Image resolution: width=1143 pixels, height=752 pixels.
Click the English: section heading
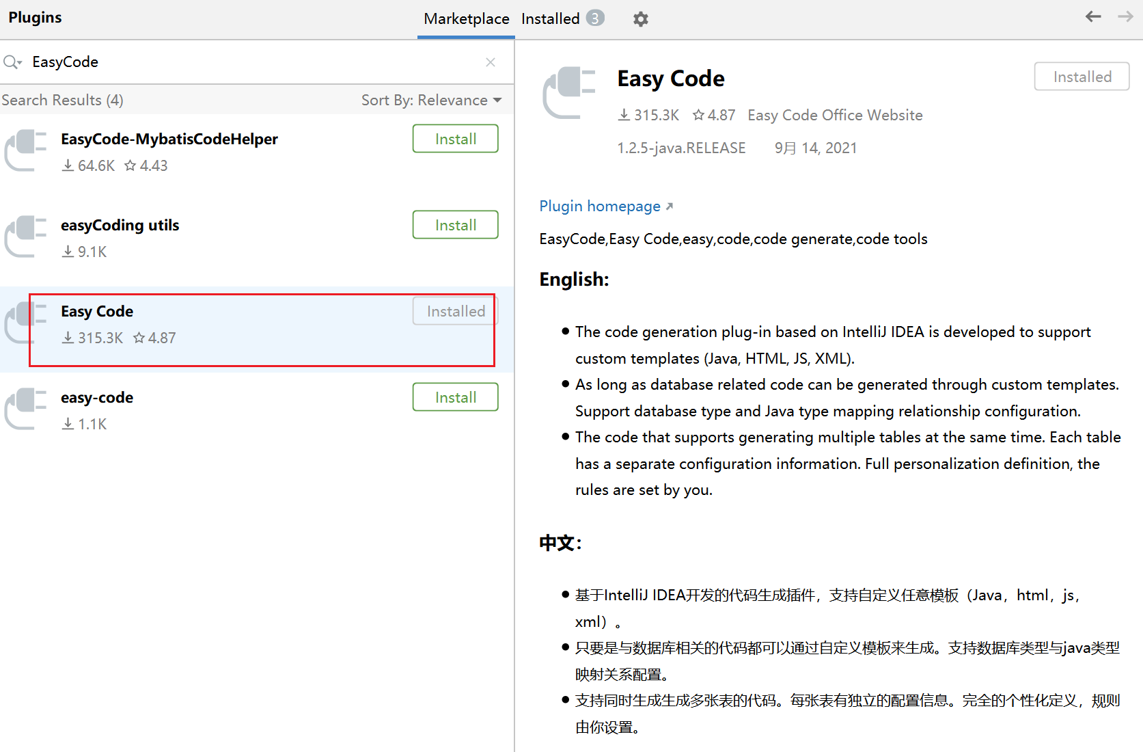click(574, 279)
